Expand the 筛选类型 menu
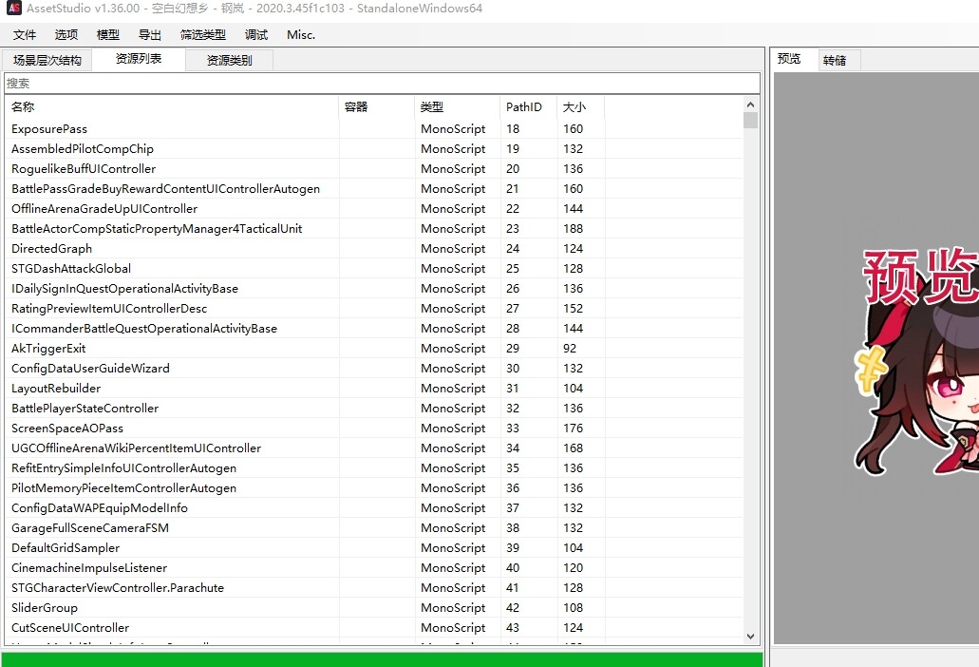The image size is (979, 667). [203, 35]
